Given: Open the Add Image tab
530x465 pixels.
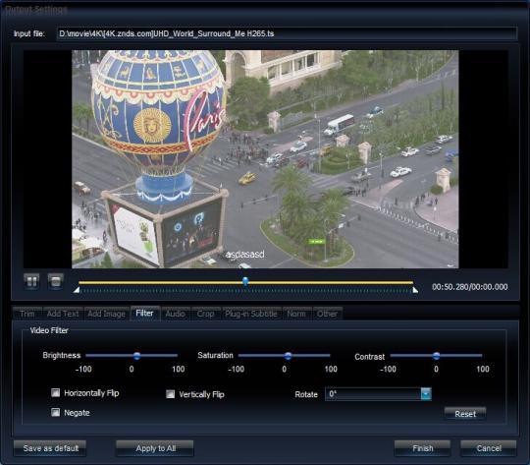Looking at the screenshot, I should pos(106,314).
